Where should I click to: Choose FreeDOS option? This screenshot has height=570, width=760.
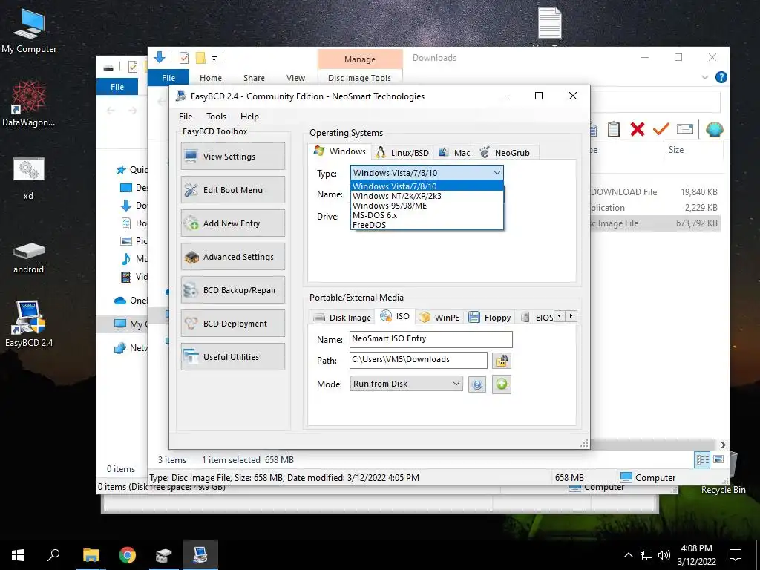coord(427,225)
